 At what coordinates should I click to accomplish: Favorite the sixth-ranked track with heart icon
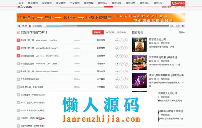[x=122, y=79]
